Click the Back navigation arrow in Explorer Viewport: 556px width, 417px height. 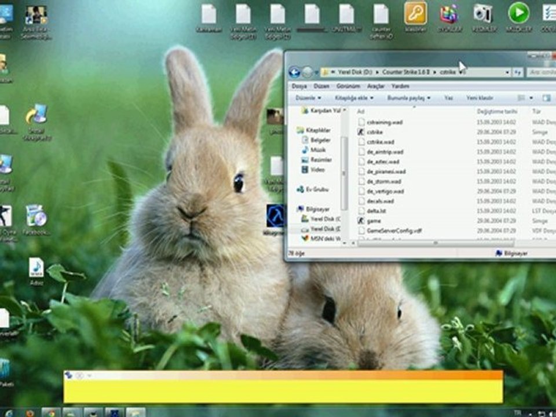pyautogui.click(x=294, y=72)
